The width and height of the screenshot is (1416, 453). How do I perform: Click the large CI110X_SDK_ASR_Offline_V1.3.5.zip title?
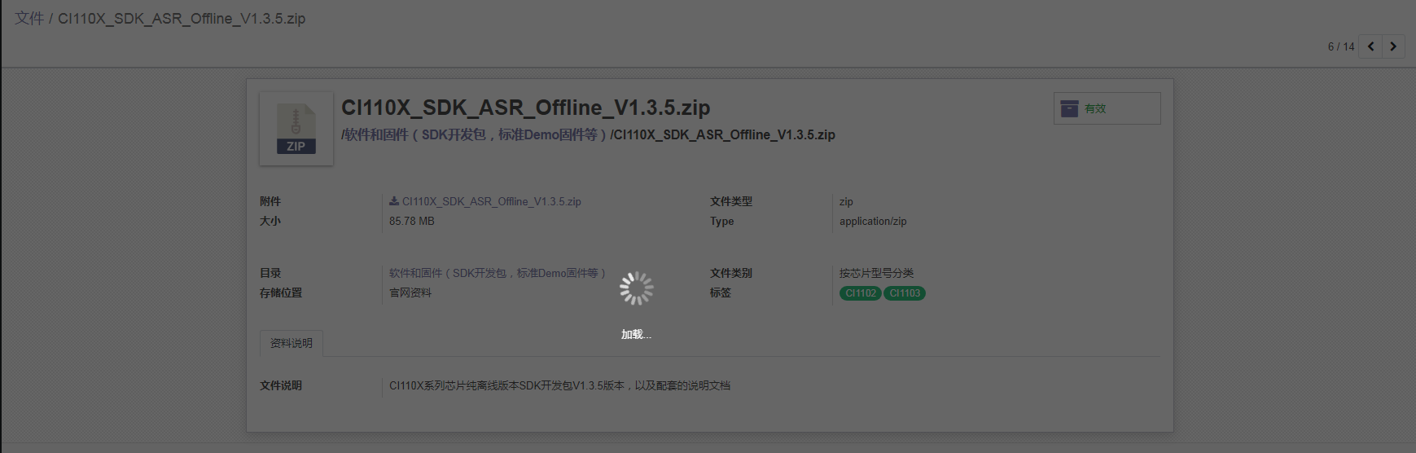pyautogui.click(x=526, y=108)
